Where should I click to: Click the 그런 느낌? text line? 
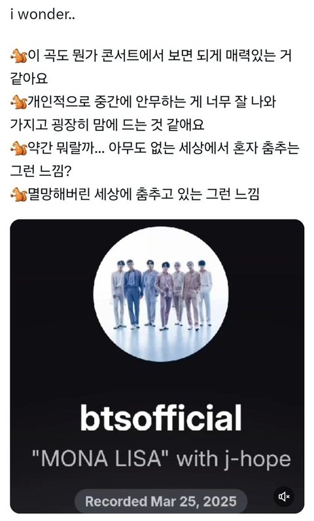41,171
